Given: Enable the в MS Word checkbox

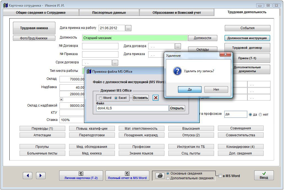Looking at the screenshot, I should (220, 176).
